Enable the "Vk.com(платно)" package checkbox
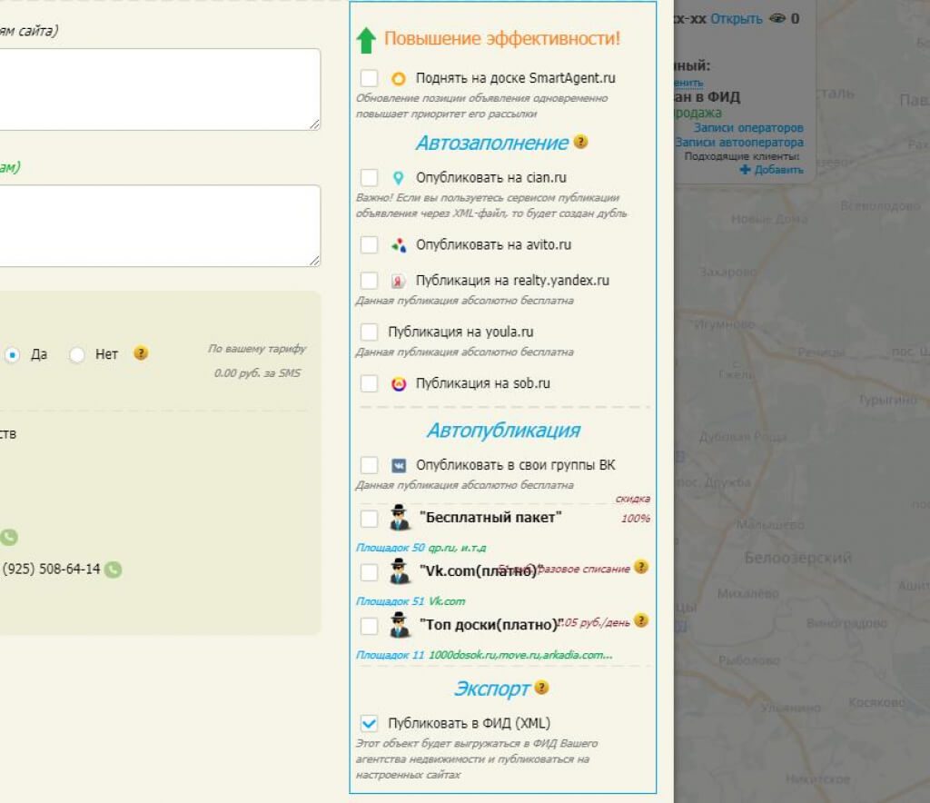This screenshot has height=803, width=930. [x=369, y=572]
